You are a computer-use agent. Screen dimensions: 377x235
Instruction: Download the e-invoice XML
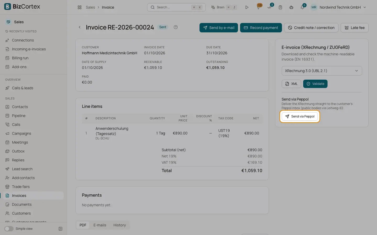pyautogui.click(x=291, y=84)
